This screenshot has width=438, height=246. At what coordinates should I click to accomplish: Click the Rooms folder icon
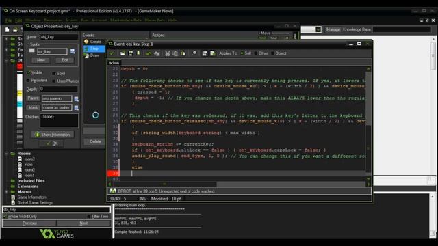[x=13, y=153]
